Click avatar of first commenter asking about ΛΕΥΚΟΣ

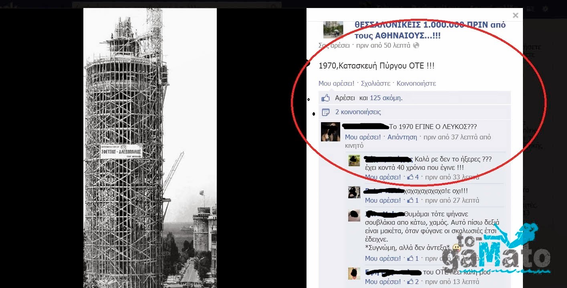point(331,132)
